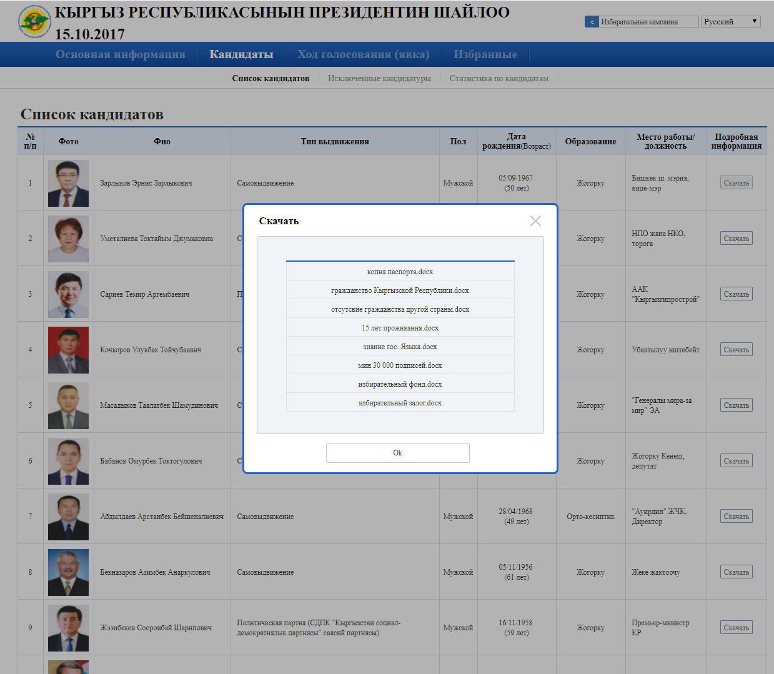
Task: Click the election commission logo emblem
Action: 34,21
